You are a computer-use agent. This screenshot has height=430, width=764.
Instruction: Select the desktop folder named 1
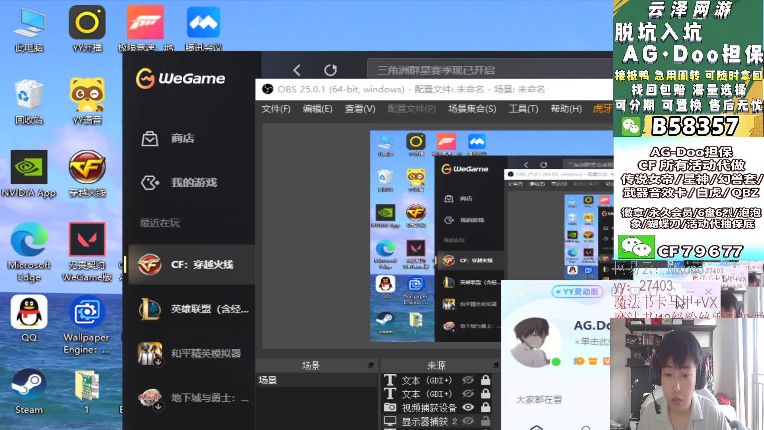tap(87, 392)
